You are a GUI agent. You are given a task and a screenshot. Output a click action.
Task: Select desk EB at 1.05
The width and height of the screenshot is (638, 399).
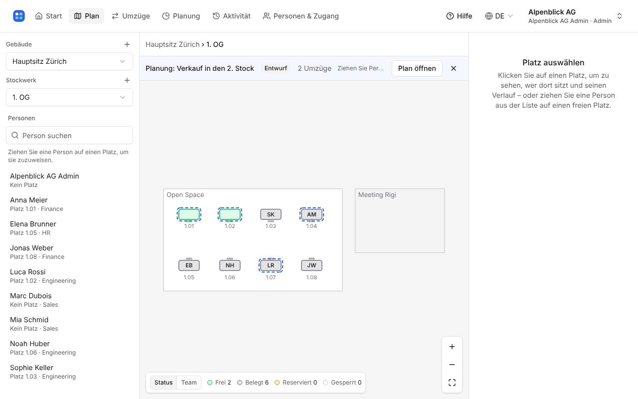pos(189,265)
